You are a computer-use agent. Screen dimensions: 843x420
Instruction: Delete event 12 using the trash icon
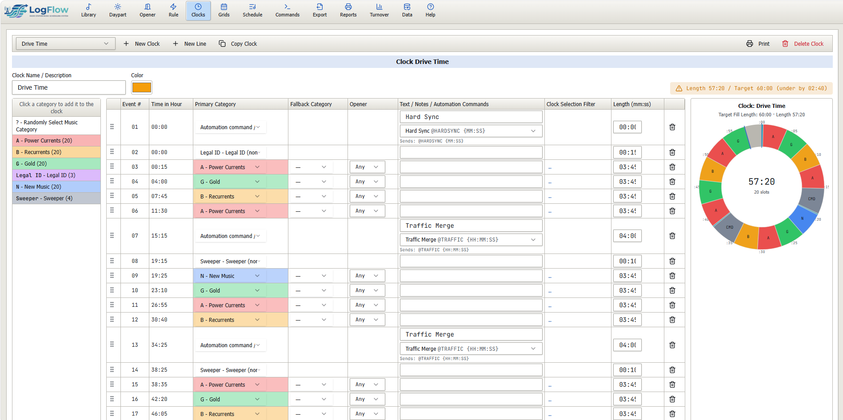tap(672, 320)
